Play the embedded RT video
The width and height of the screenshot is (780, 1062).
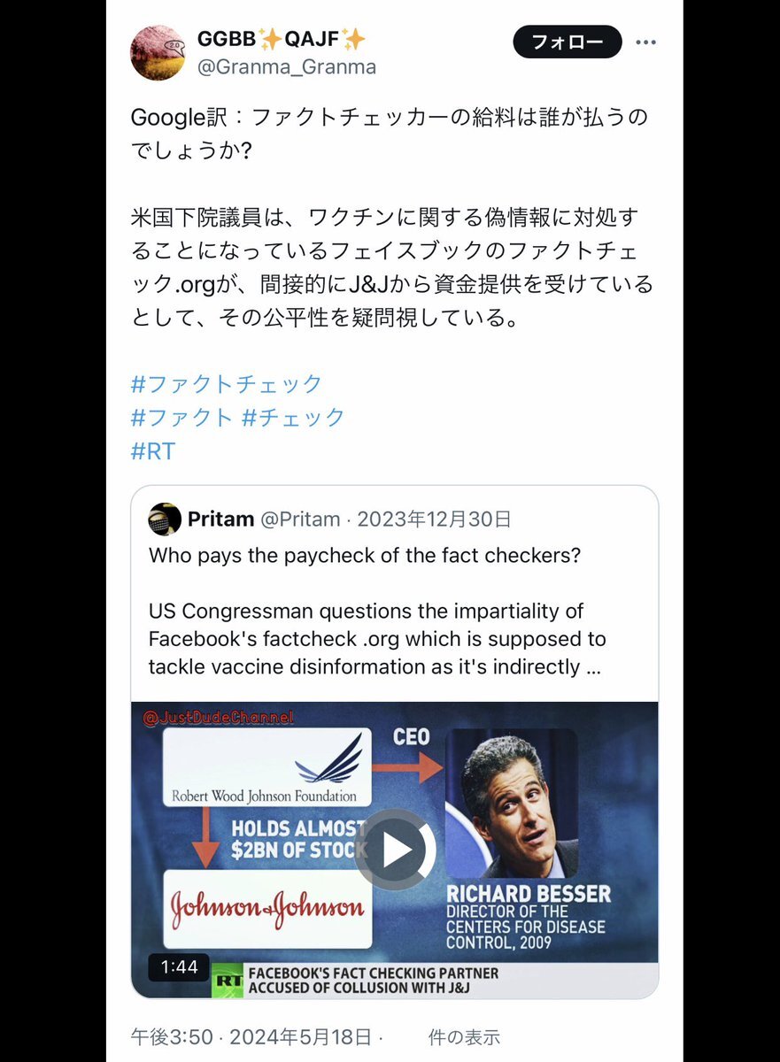pos(396,850)
